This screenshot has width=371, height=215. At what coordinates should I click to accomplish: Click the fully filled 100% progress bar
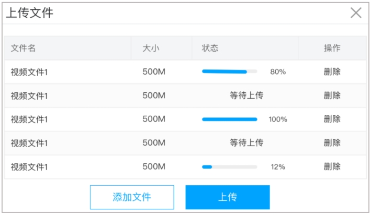pyautogui.click(x=230, y=119)
